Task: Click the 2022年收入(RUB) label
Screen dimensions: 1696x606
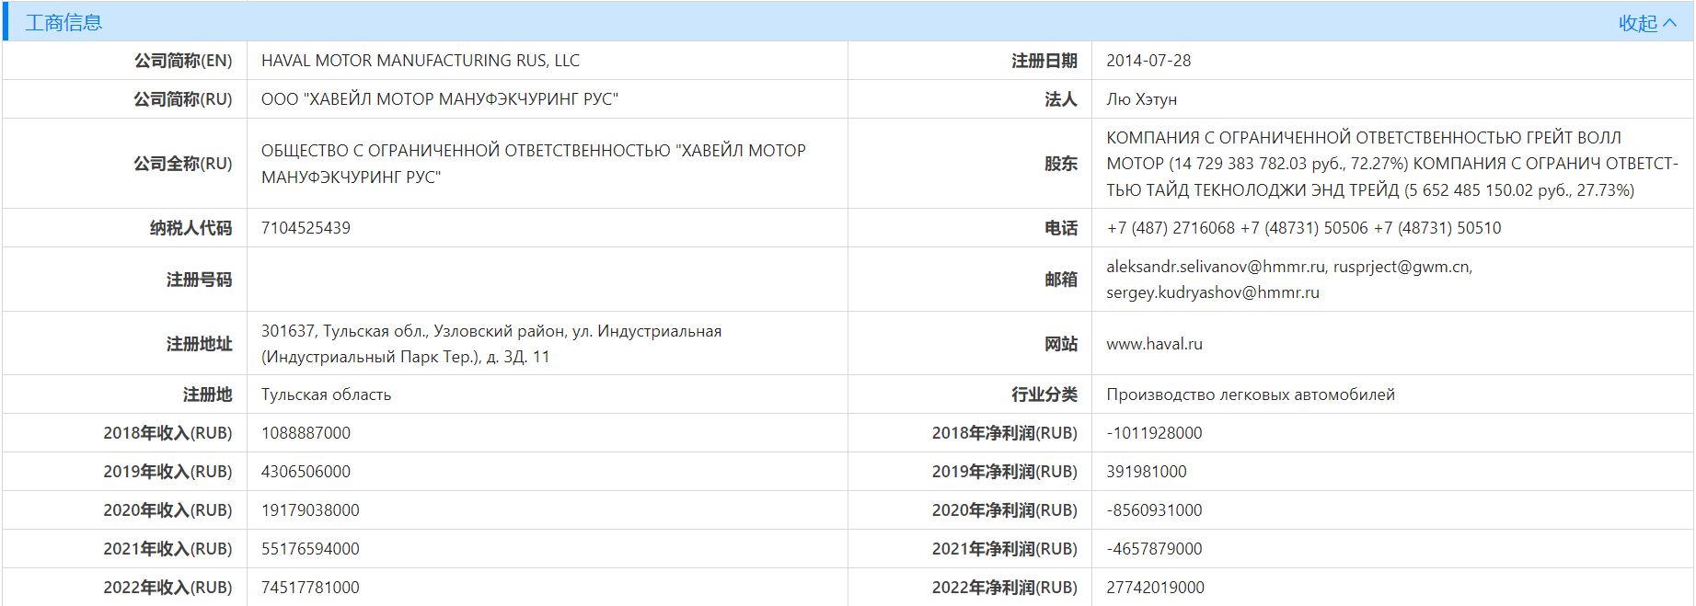Action: click(167, 588)
